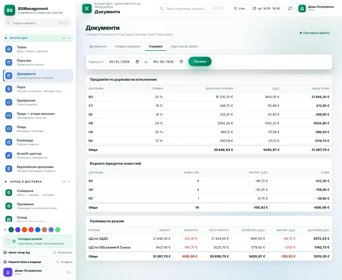Click the Приемане box icon
342x280 pixels.
(9, 206)
